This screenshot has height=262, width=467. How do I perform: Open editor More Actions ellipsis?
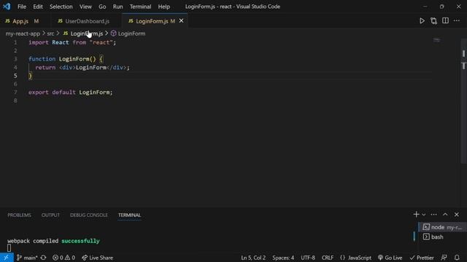pyautogui.click(x=457, y=21)
